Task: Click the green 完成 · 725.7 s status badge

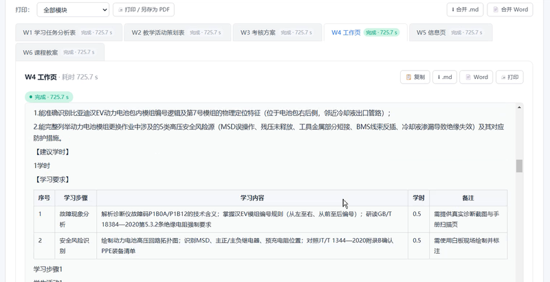Action: (49, 97)
